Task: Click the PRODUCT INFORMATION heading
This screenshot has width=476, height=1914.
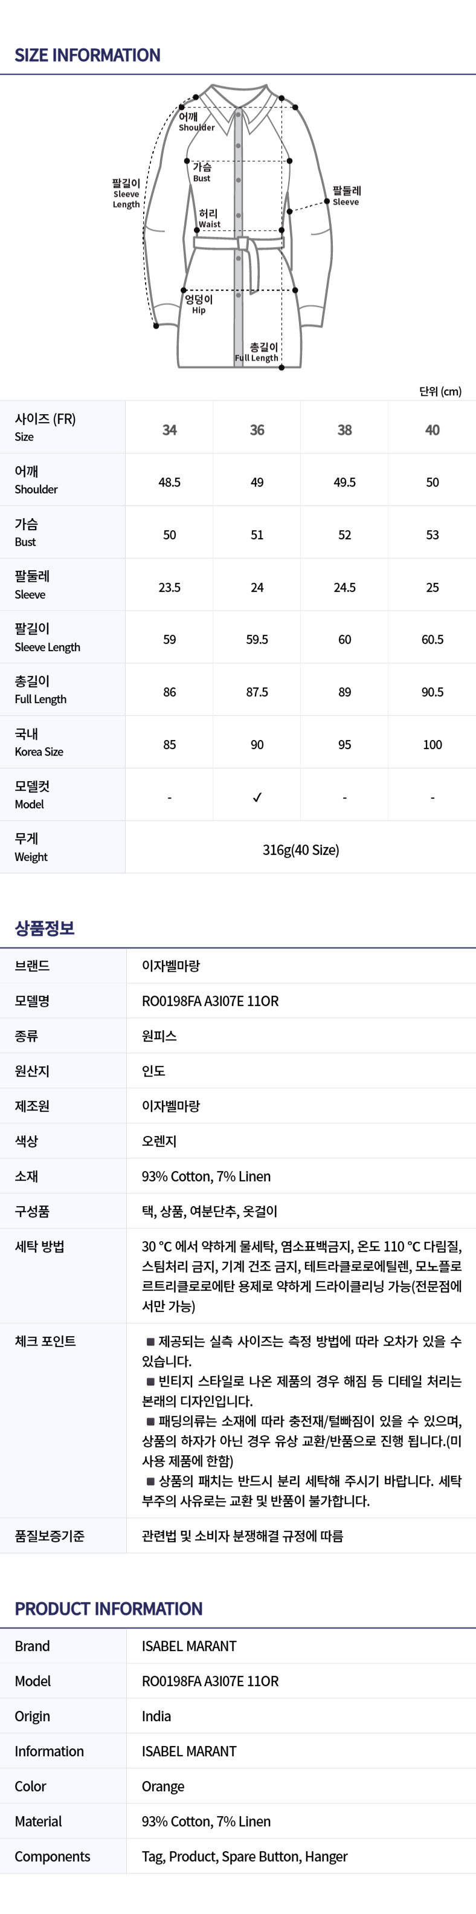Action: pyautogui.click(x=108, y=1609)
